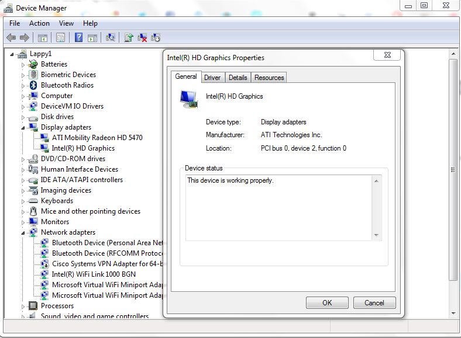This screenshot has height=338, width=461.
Task: Click the Bluetooth Radios icon
Action: [x=33, y=85]
